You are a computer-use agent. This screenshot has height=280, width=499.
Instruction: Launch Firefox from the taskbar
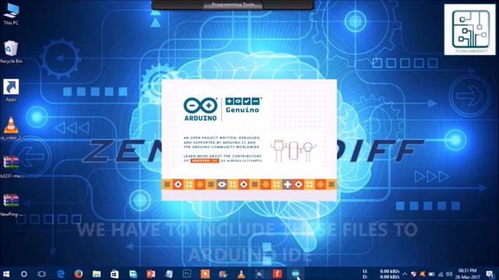pos(78,274)
